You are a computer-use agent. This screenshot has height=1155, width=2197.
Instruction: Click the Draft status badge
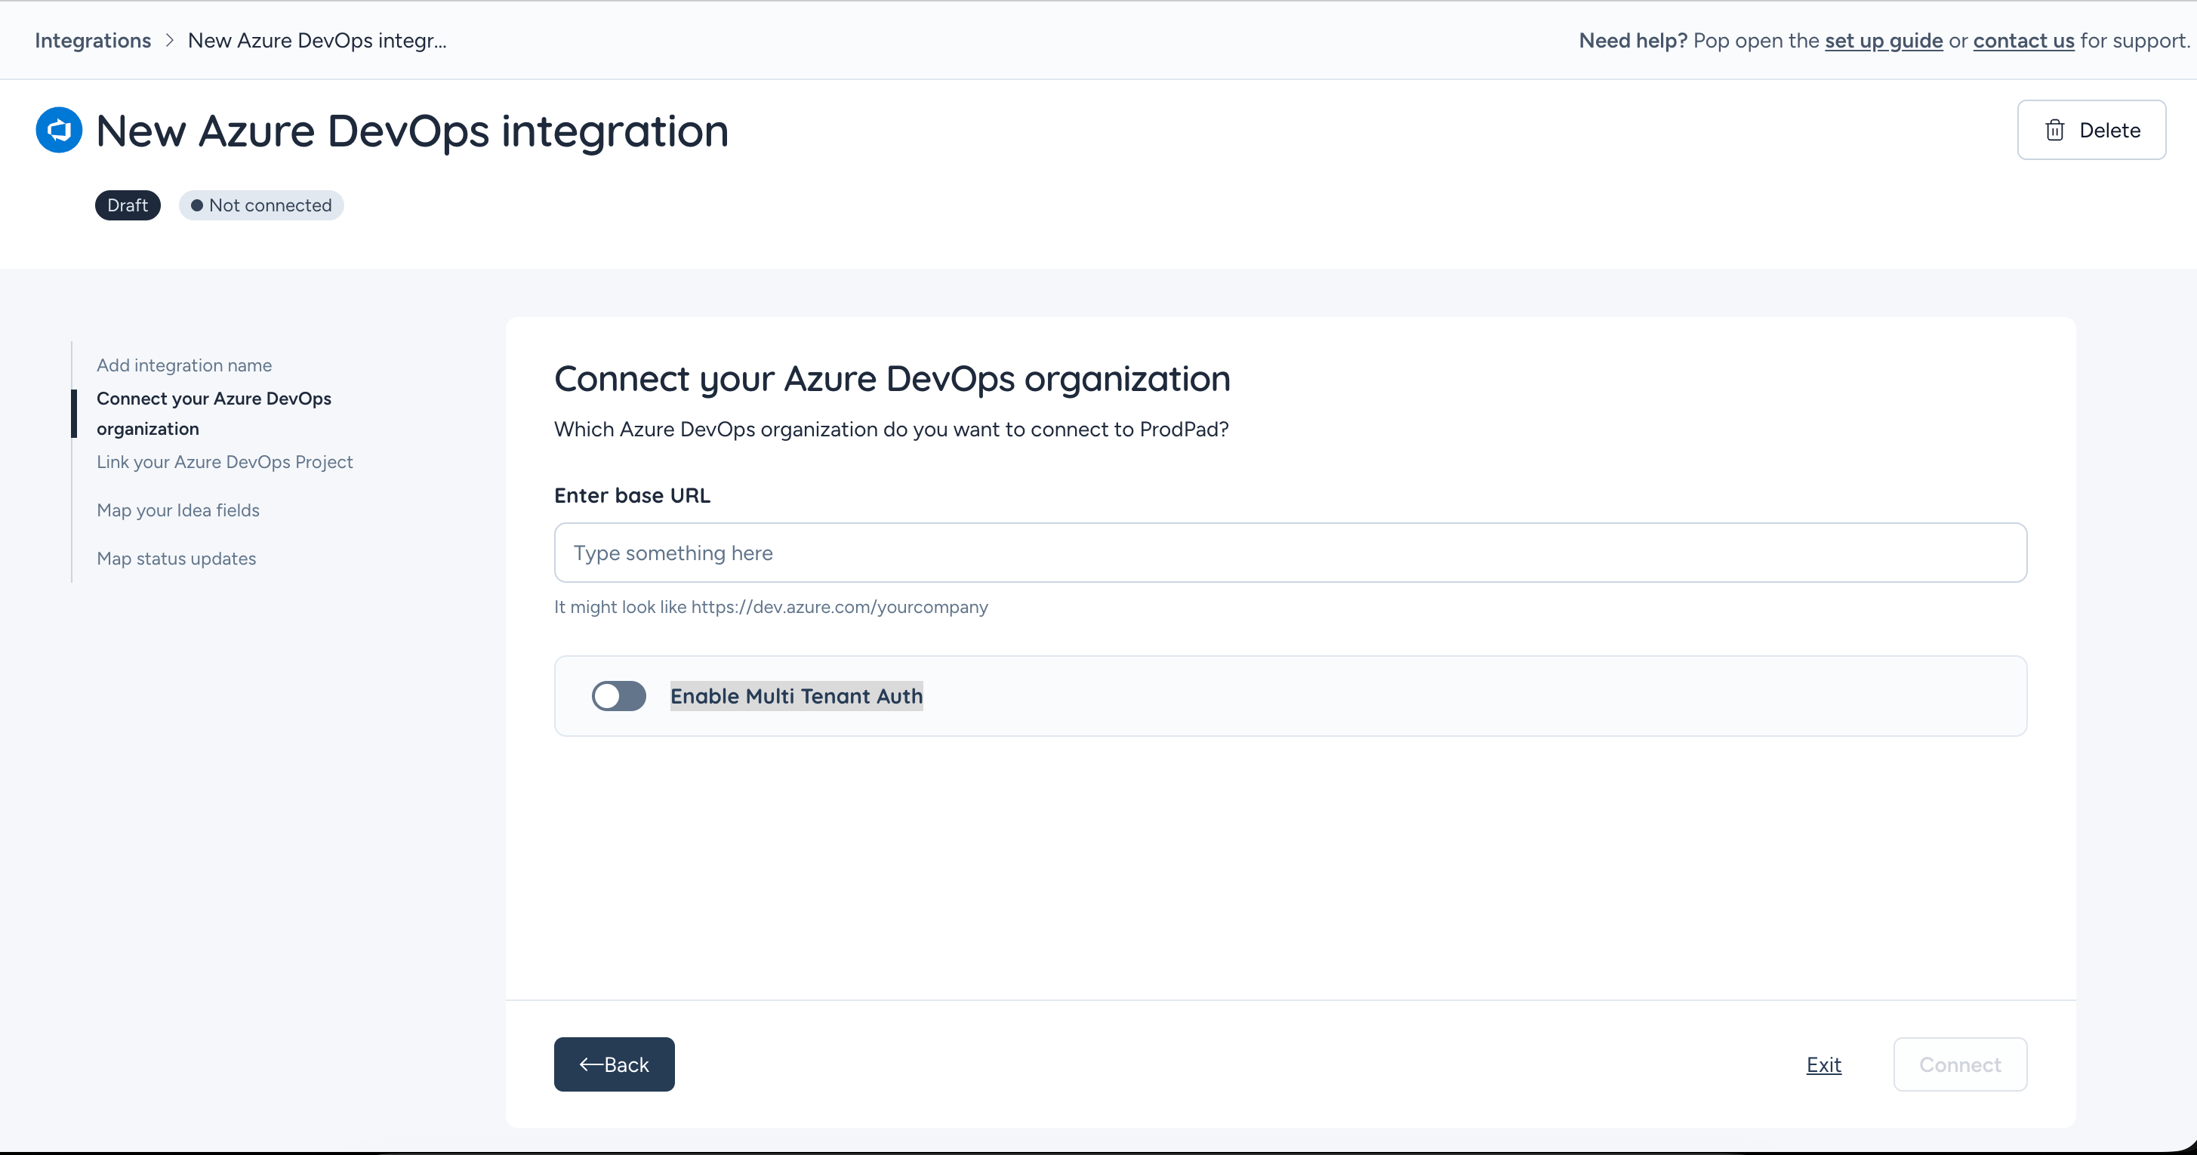pos(128,205)
